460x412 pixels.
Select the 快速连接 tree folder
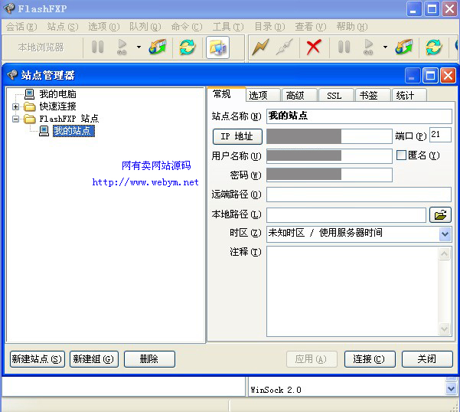58,106
